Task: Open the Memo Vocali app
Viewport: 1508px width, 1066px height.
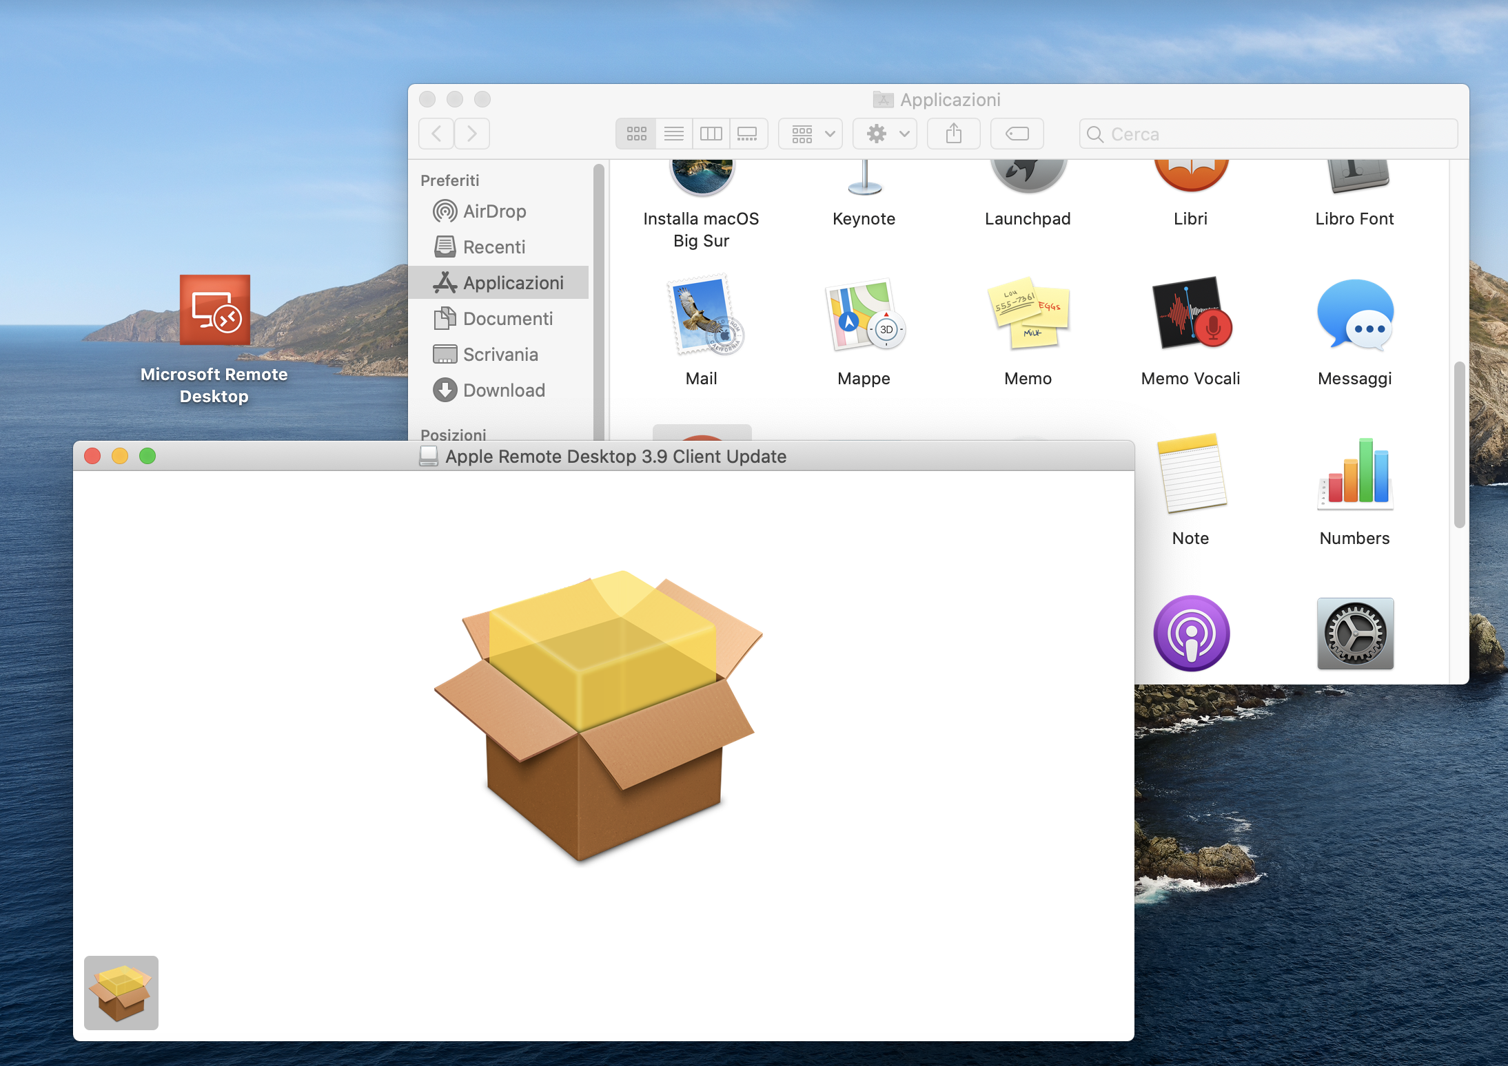Action: [x=1190, y=315]
